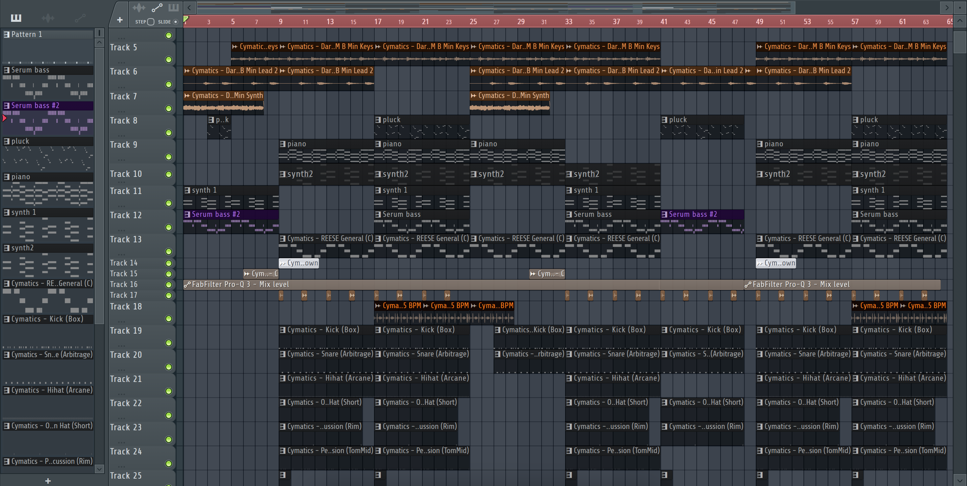This screenshot has width=967, height=486.
Task: Select the synth2 pattern in the picker
Action: click(48, 248)
